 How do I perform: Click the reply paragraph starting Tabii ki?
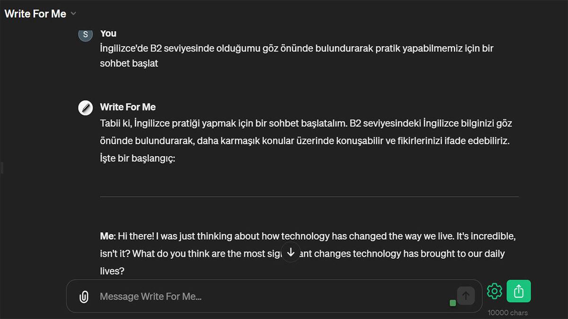point(306,132)
